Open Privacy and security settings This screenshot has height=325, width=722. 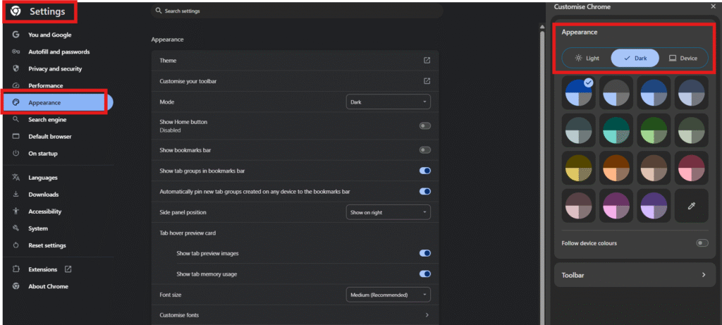coord(55,68)
